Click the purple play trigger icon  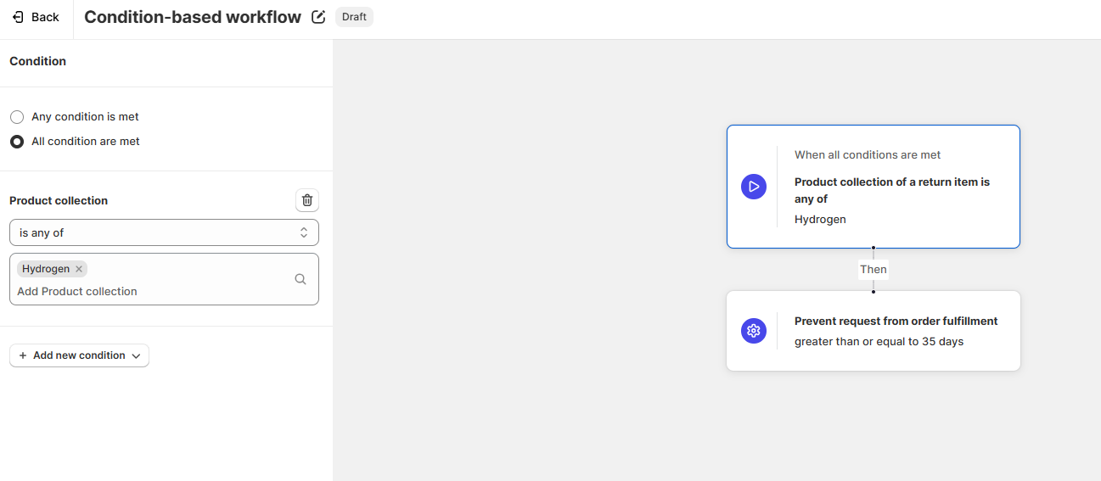[x=754, y=187]
